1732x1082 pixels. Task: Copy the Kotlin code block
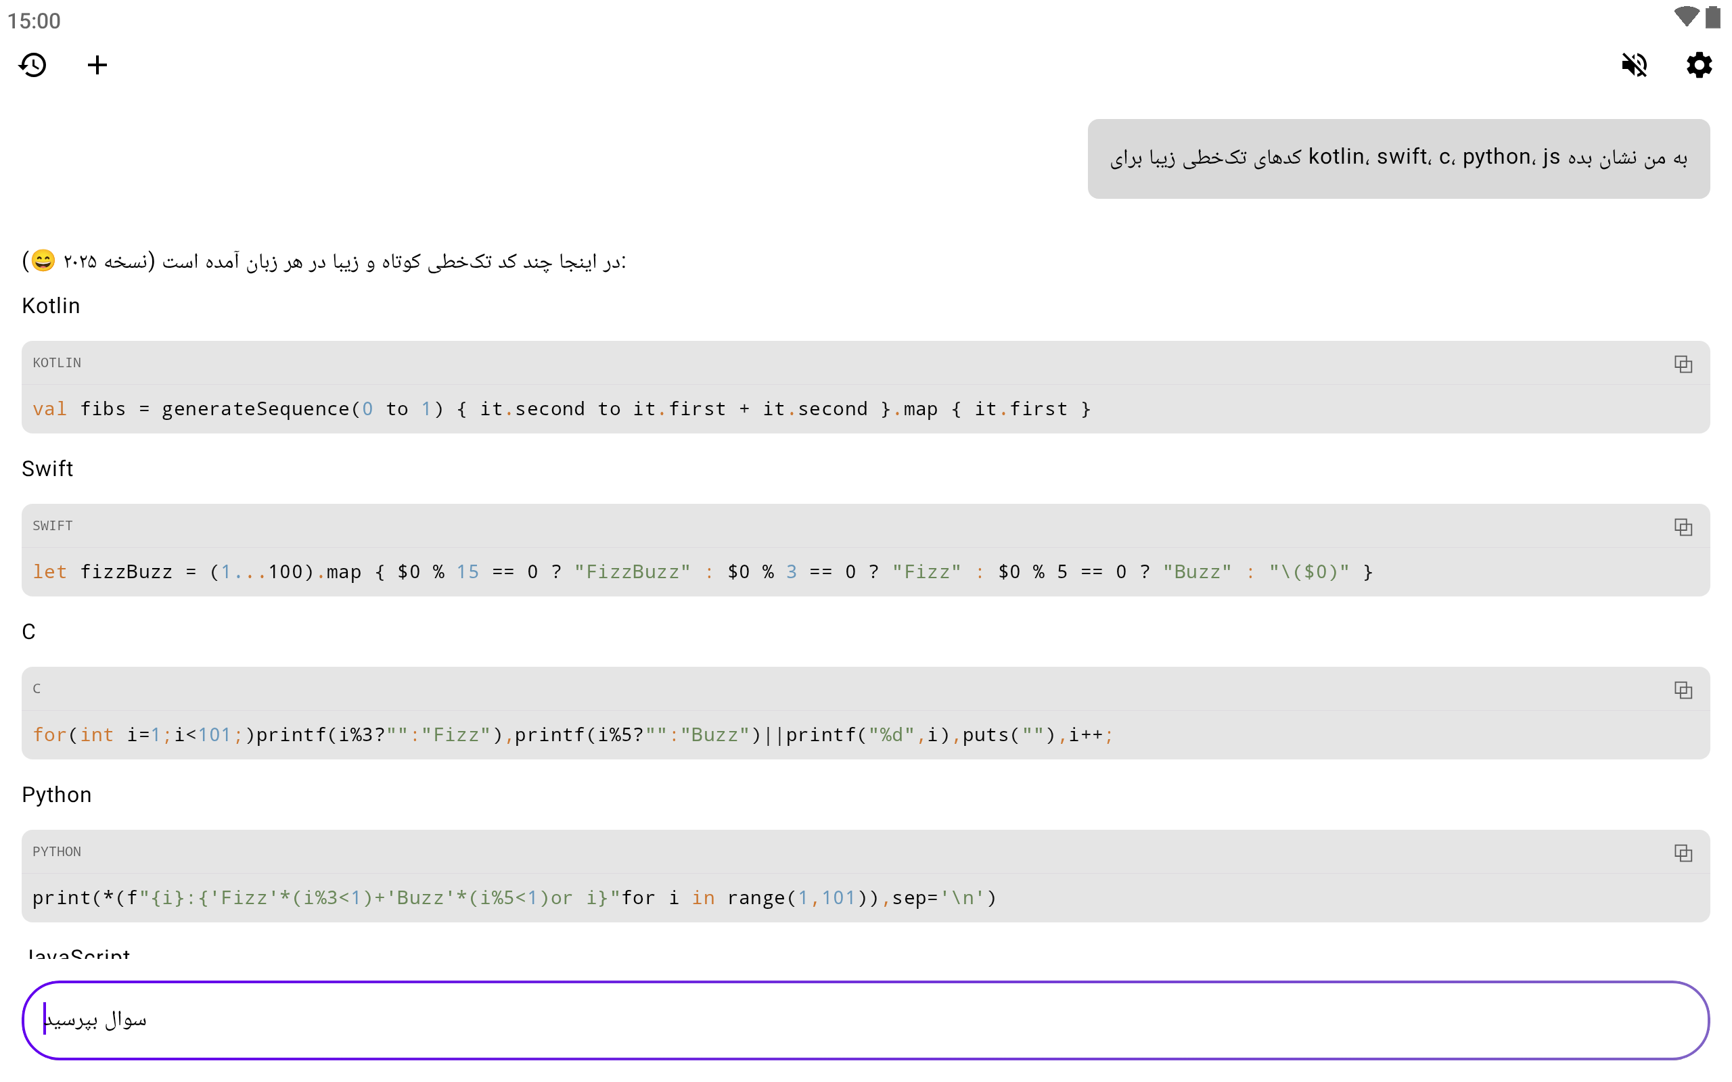click(x=1683, y=364)
